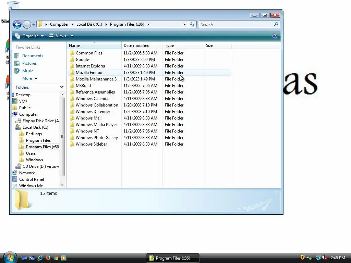Screen dimensions: 351x263
Task: Click Program Files (x86) taskbar button
Action: 173,258
